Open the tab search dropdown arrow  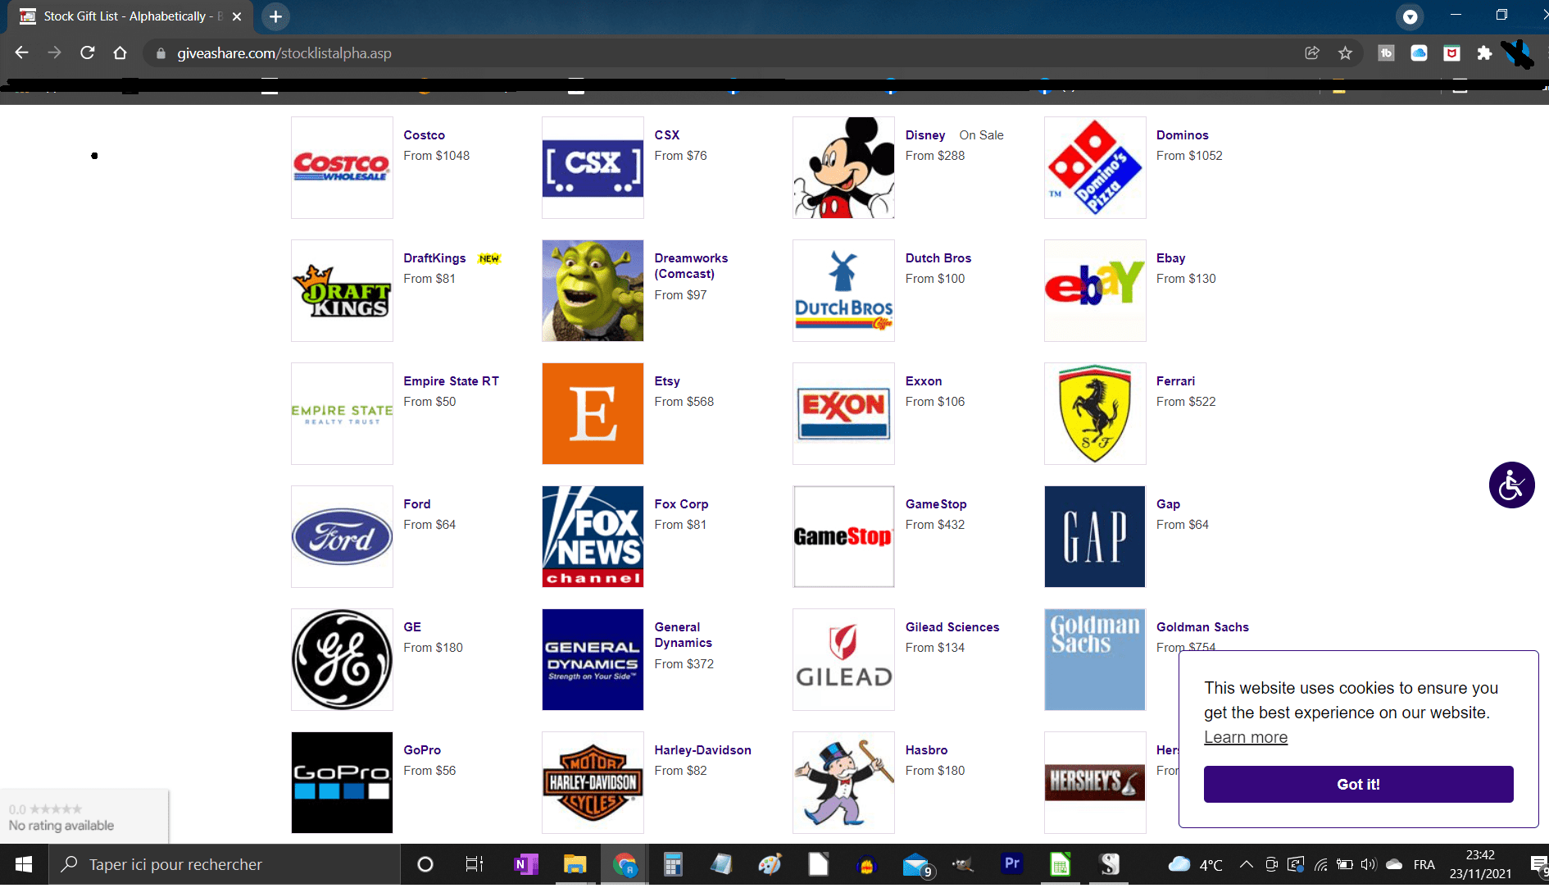click(x=1410, y=16)
